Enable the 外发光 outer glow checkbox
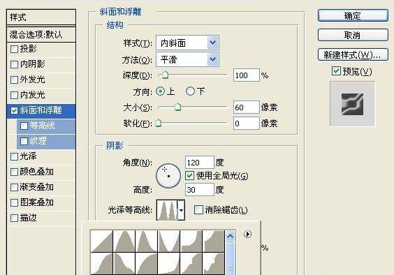The image size is (394, 275). click(15, 80)
